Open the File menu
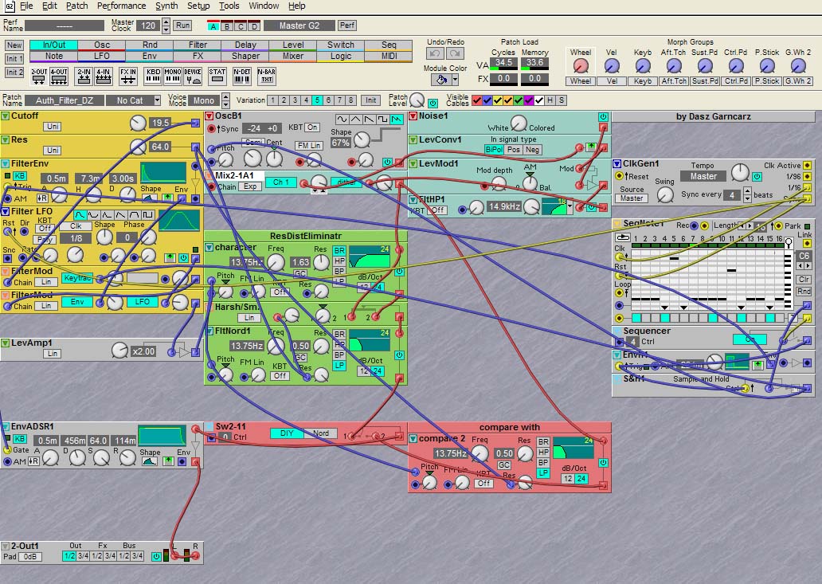 [26, 6]
